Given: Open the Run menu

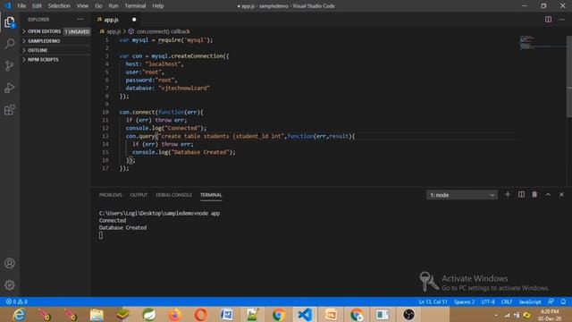Looking at the screenshot, I should pos(114,6).
